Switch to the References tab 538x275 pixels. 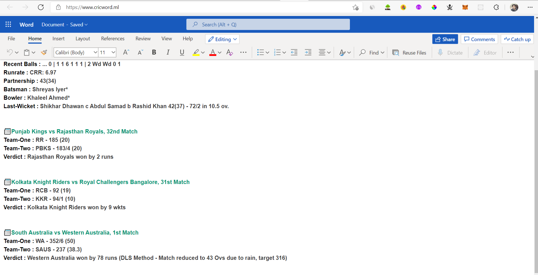(x=113, y=39)
